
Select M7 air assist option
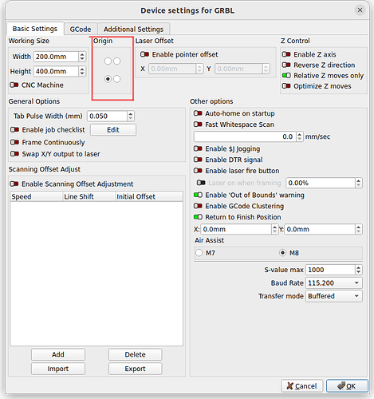tap(199, 253)
